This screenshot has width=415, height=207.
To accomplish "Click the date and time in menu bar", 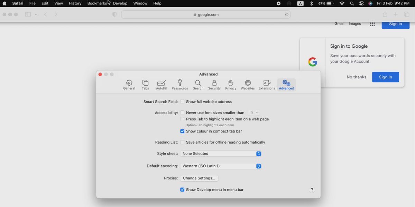I will pyautogui.click(x=393, y=3).
